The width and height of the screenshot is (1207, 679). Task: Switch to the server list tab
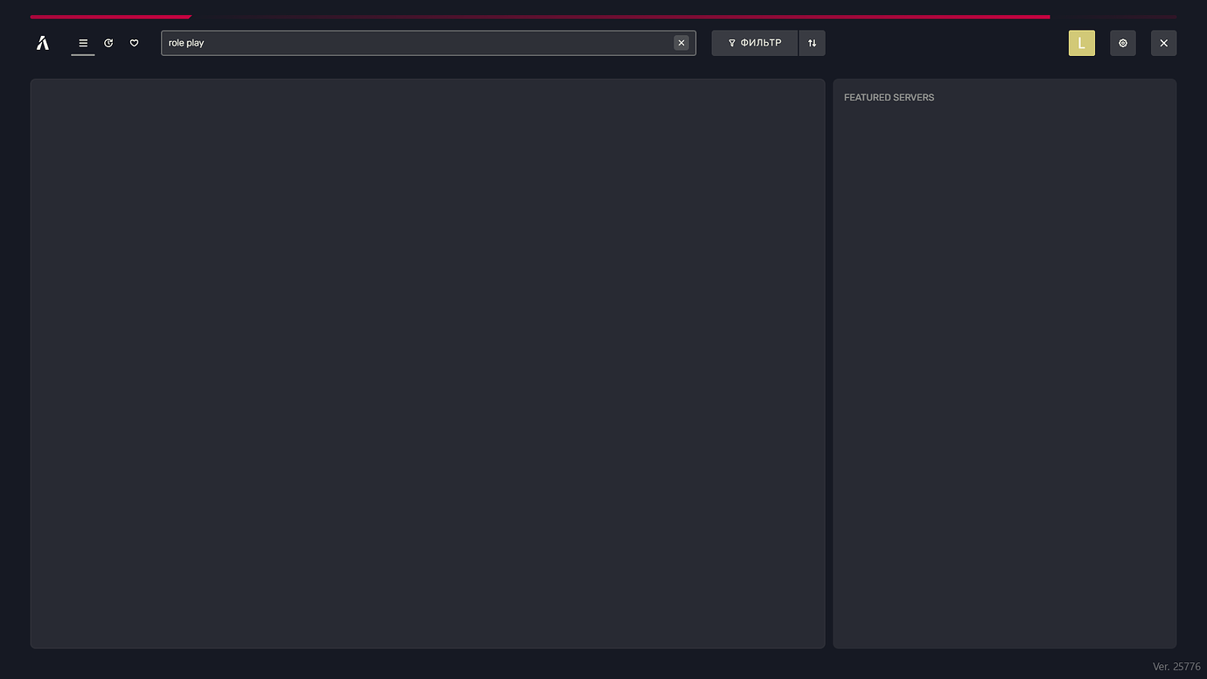(x=83, y=43)
